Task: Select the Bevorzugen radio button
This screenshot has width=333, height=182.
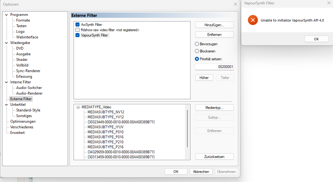Action: tap(197, 44)
